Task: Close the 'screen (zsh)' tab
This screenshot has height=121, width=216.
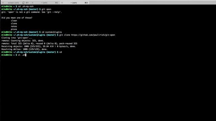Action: point(3,3)
